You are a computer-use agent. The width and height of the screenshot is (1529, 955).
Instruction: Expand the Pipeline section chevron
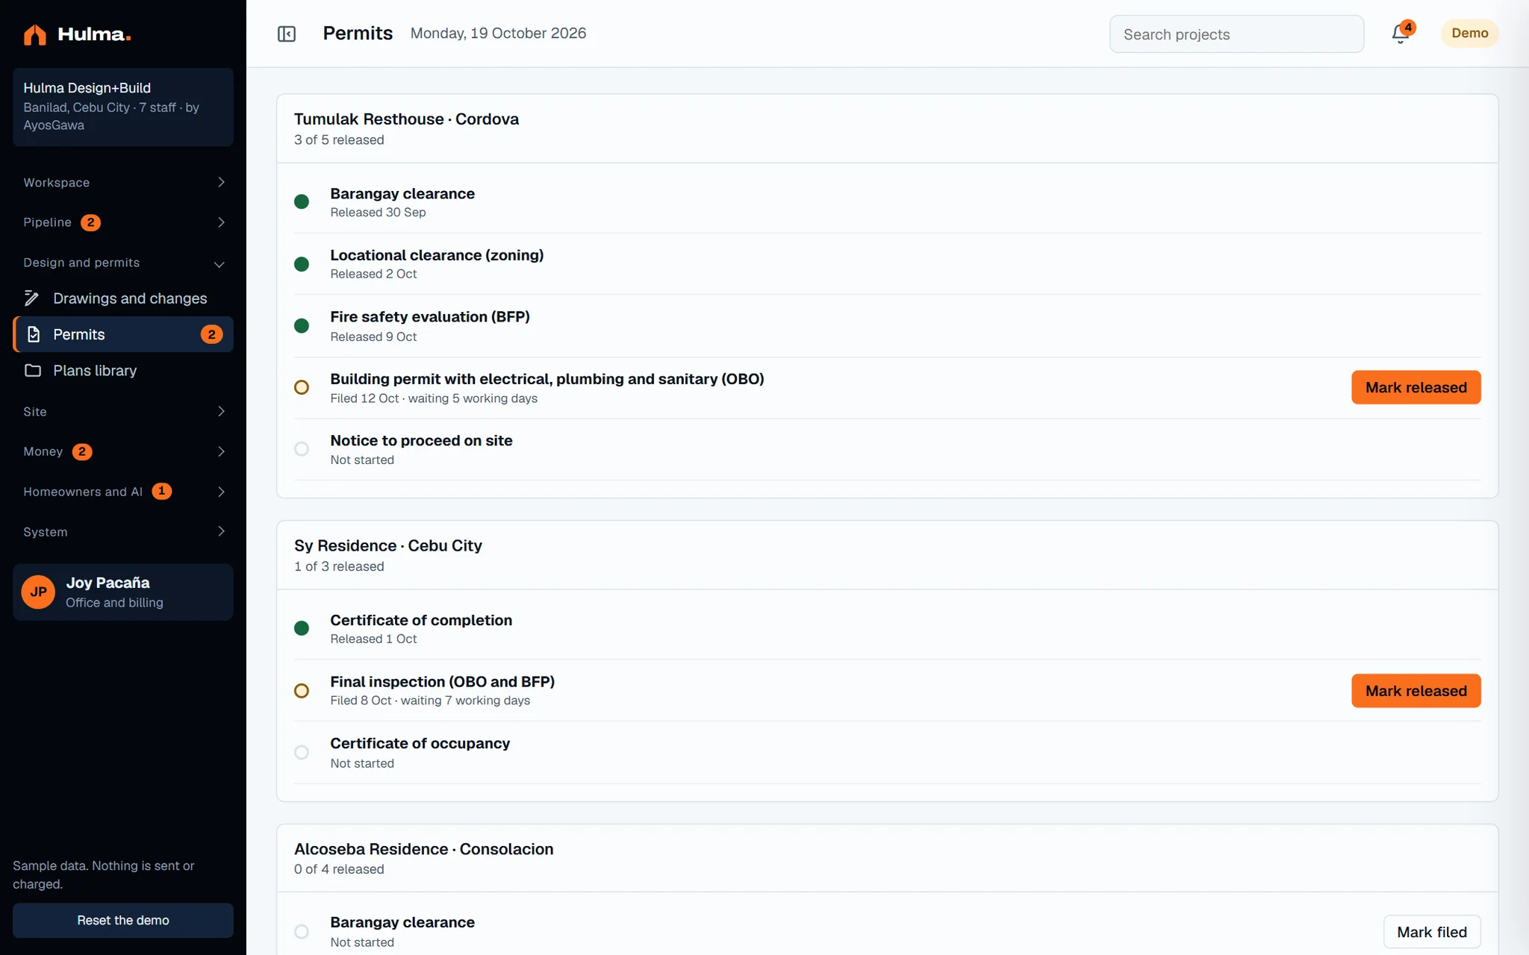221,222
